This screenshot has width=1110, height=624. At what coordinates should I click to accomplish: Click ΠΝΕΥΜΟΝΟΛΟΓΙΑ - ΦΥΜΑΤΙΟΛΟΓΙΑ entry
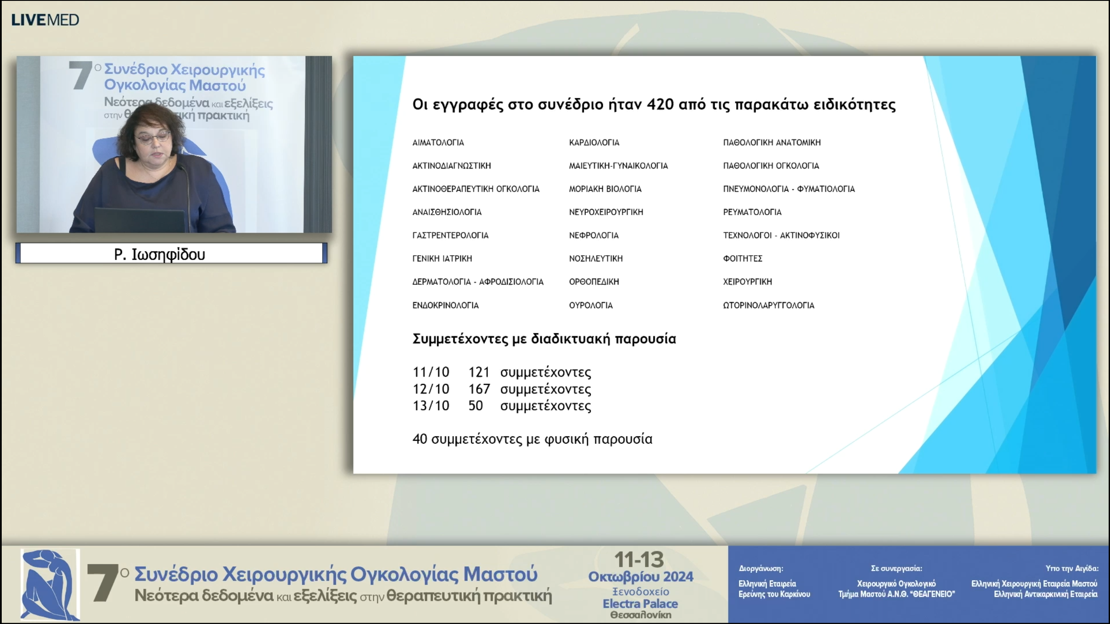(x=789, y=189)
